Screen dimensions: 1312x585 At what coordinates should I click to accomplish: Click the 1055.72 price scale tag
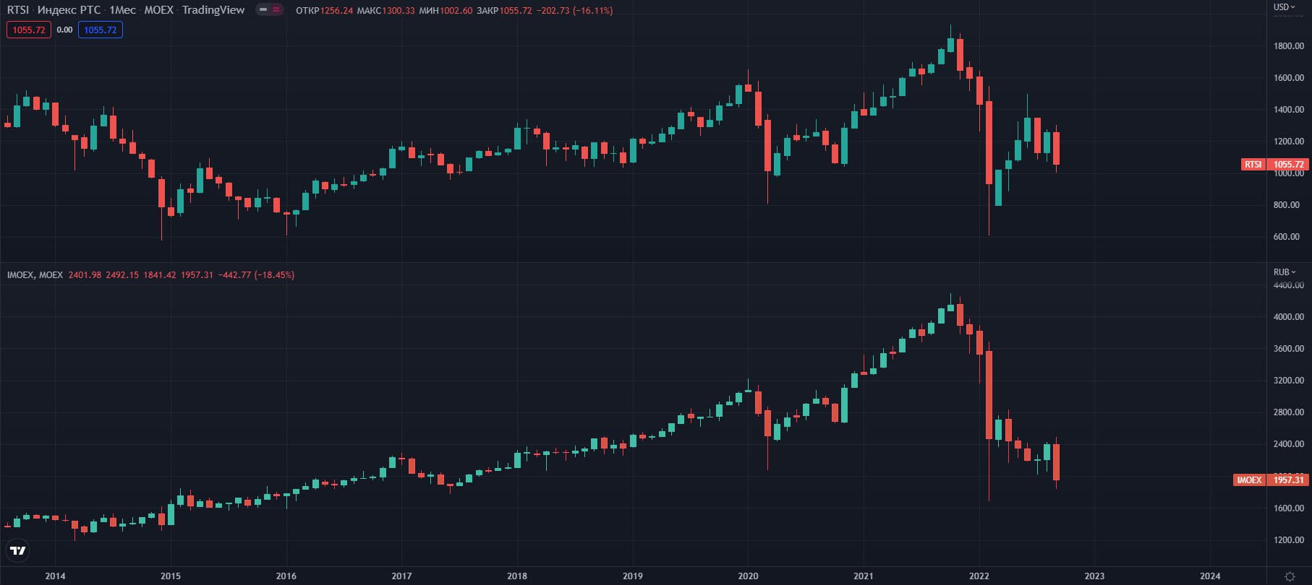click(x=1288, y=165)
